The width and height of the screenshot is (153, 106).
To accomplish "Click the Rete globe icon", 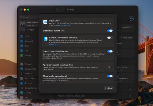I will pos(22,46).
